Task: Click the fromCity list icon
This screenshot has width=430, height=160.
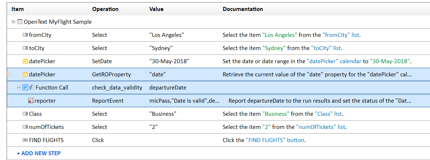Action: [x=25, y=35]
